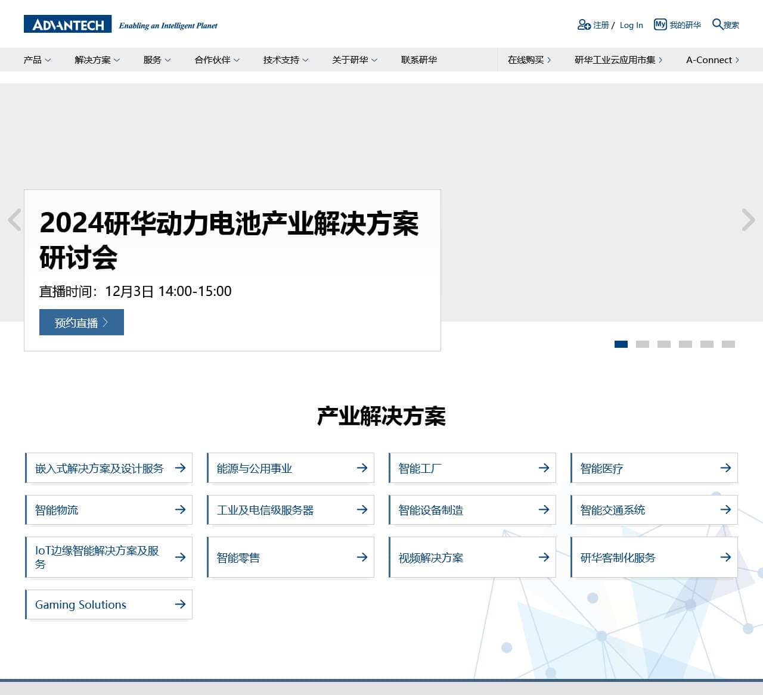The image size is (763, 695).
Task: Expand the 产品 dropdown menu
Action: click(37, 60)
